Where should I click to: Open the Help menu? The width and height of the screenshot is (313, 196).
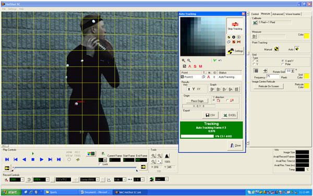[x=21, y=9]
